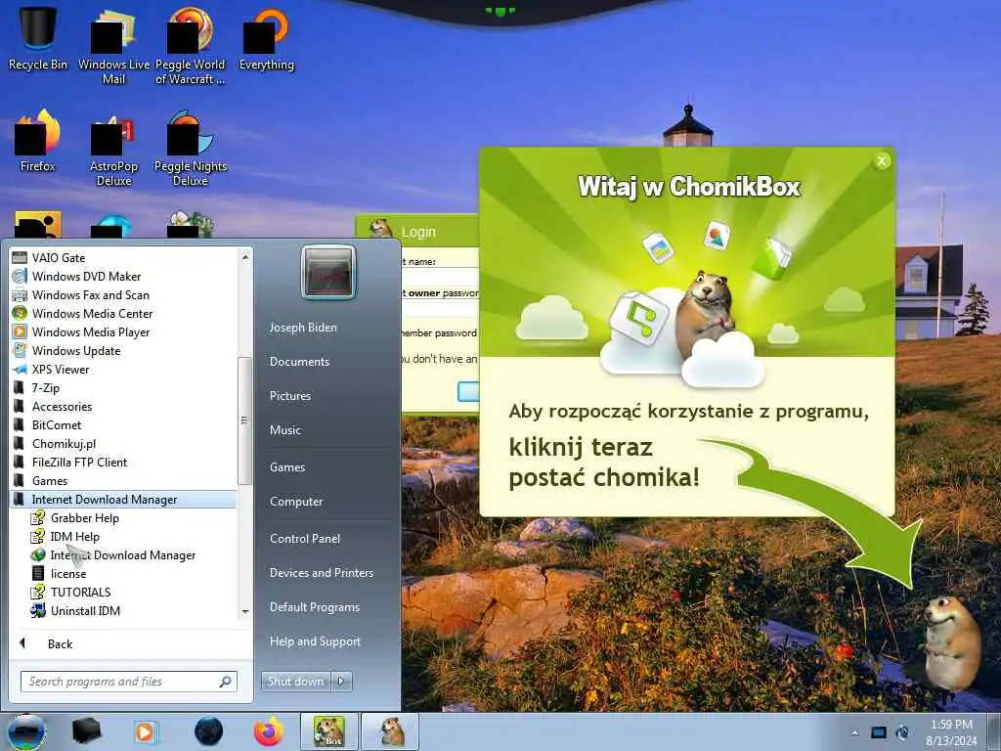The image size is (1001, 751).
Task: Open Windows Fax and Scan
Action: coord(124,295)
